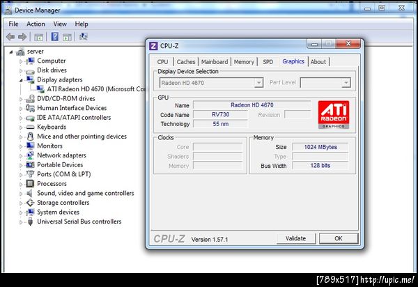Viewport: 418px width, 287px height.
Task: Click the Bus Width field 128 bits
Action: (320, 166)
